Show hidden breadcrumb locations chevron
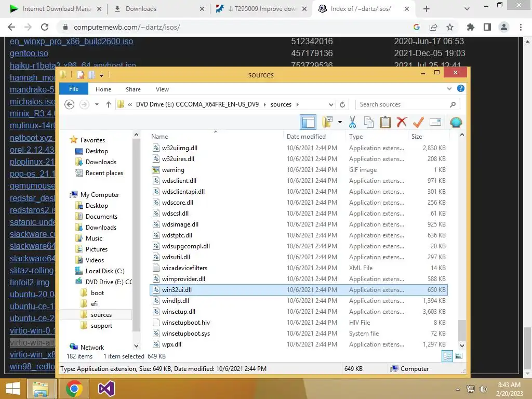Screen dimensions: 532x399 tap(130, 104)
